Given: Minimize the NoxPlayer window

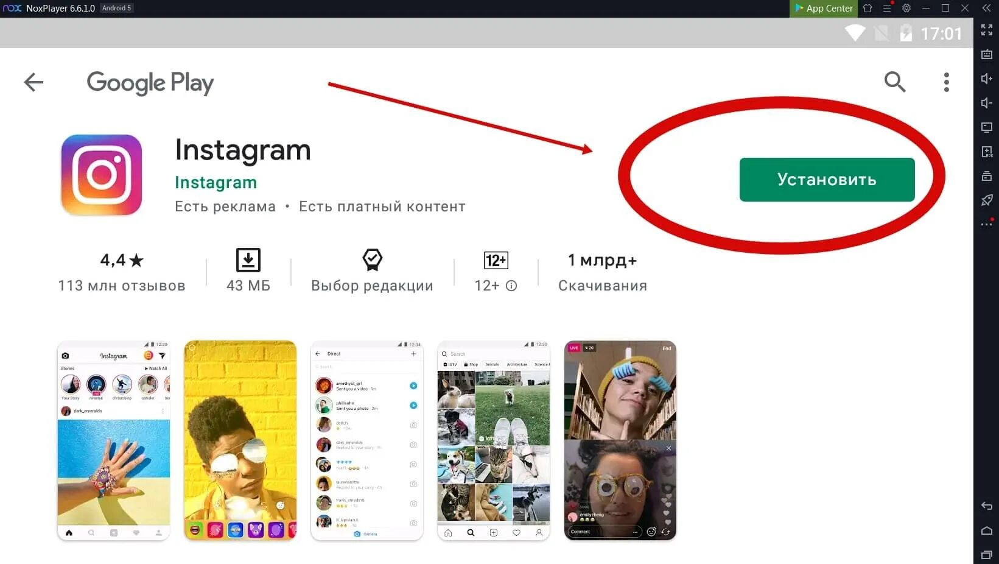Looking at the screenshot, I should point(926,9).
